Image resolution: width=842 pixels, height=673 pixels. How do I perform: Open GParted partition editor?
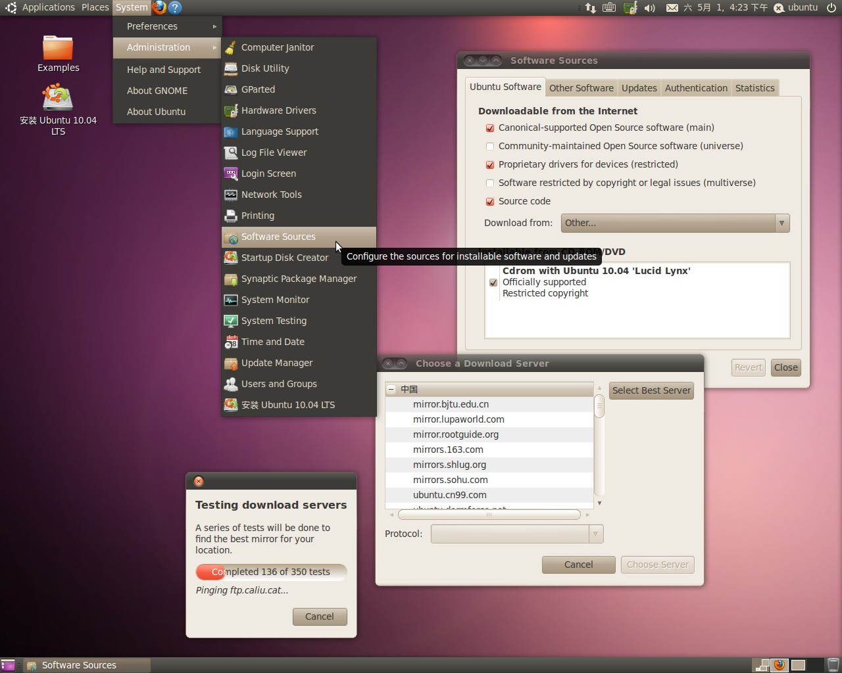(x=299, y=89)
